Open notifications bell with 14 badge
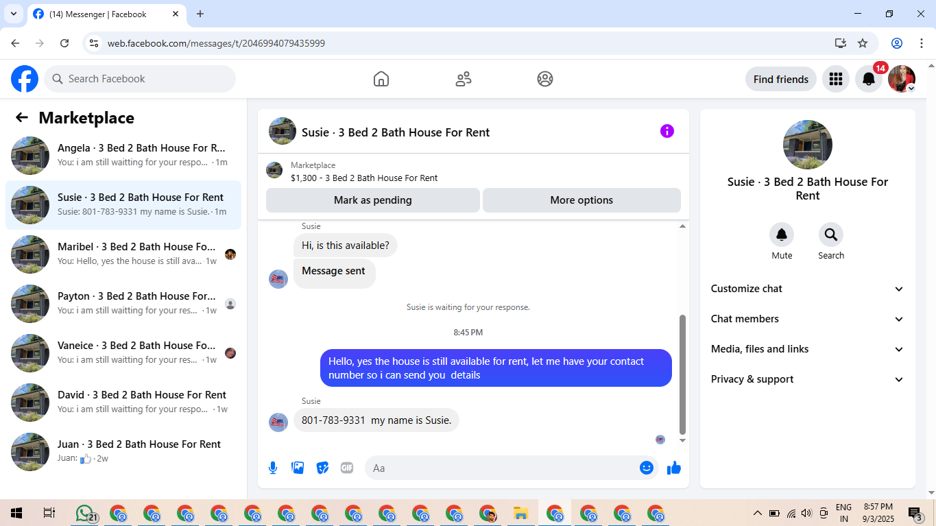Viewport: 936px width, 526px height. tap(869, 79)
